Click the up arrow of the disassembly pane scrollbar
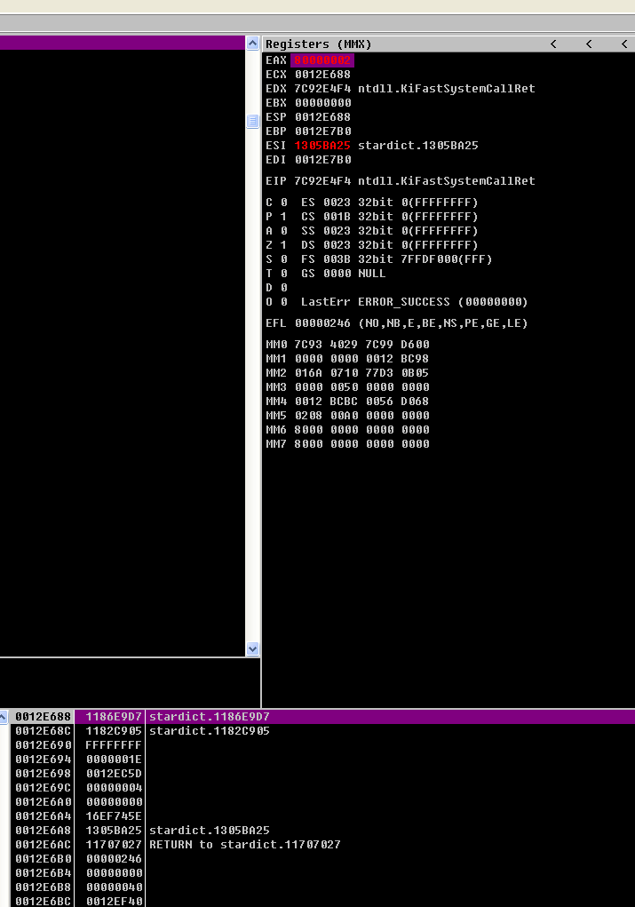The image size is (635, 907). click(253, 44)
